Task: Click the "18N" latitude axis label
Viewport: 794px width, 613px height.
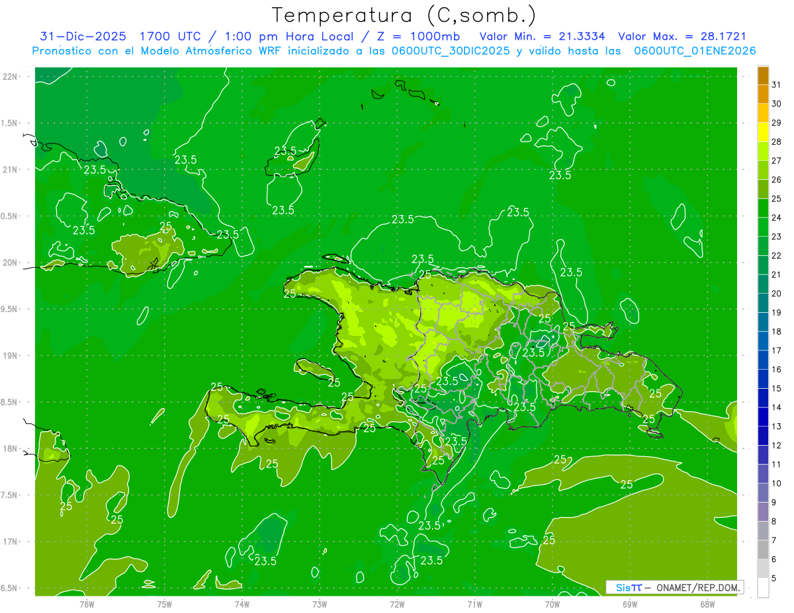Action: coord(10,448)
